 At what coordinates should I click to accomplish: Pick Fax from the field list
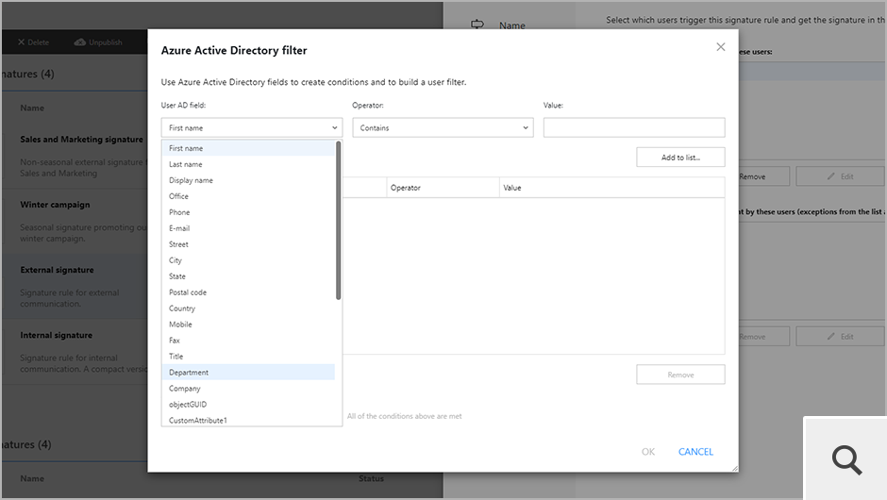[248, 341]
